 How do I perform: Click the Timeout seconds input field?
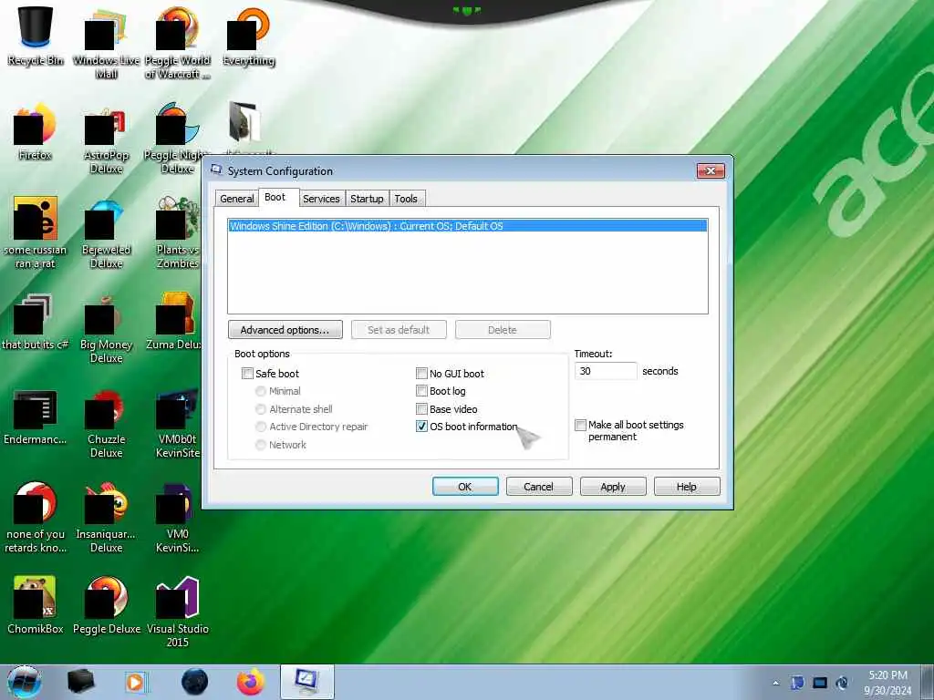(606, 371)
